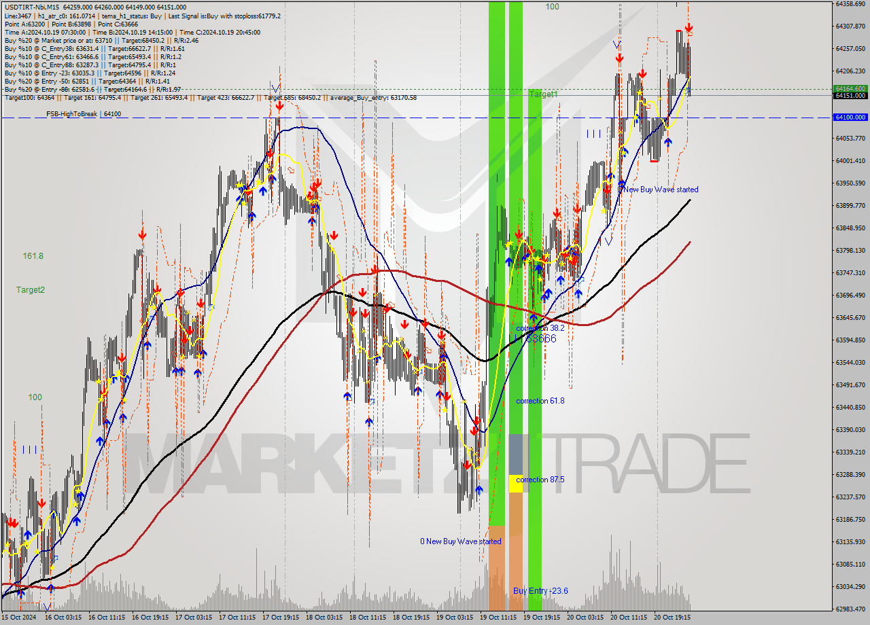Click 'Buy %20 @ Market price' line
Screen dimensions: 870x625
click(x=101, y=40)
